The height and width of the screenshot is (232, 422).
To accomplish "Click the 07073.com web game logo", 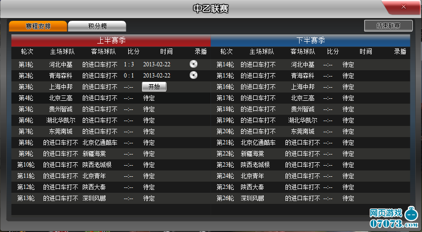I will pos(393,219).
